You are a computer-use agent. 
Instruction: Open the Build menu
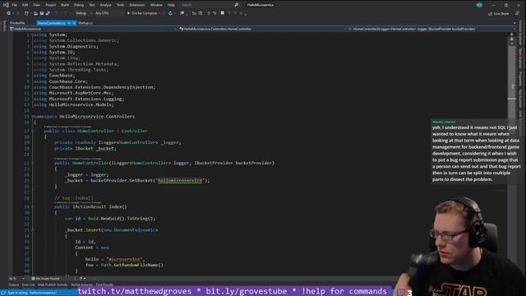65,5
